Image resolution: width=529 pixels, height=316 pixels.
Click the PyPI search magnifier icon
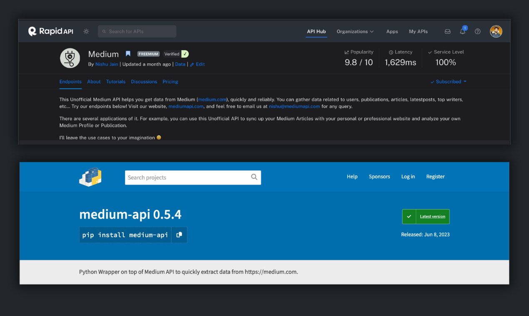(254, 177)
